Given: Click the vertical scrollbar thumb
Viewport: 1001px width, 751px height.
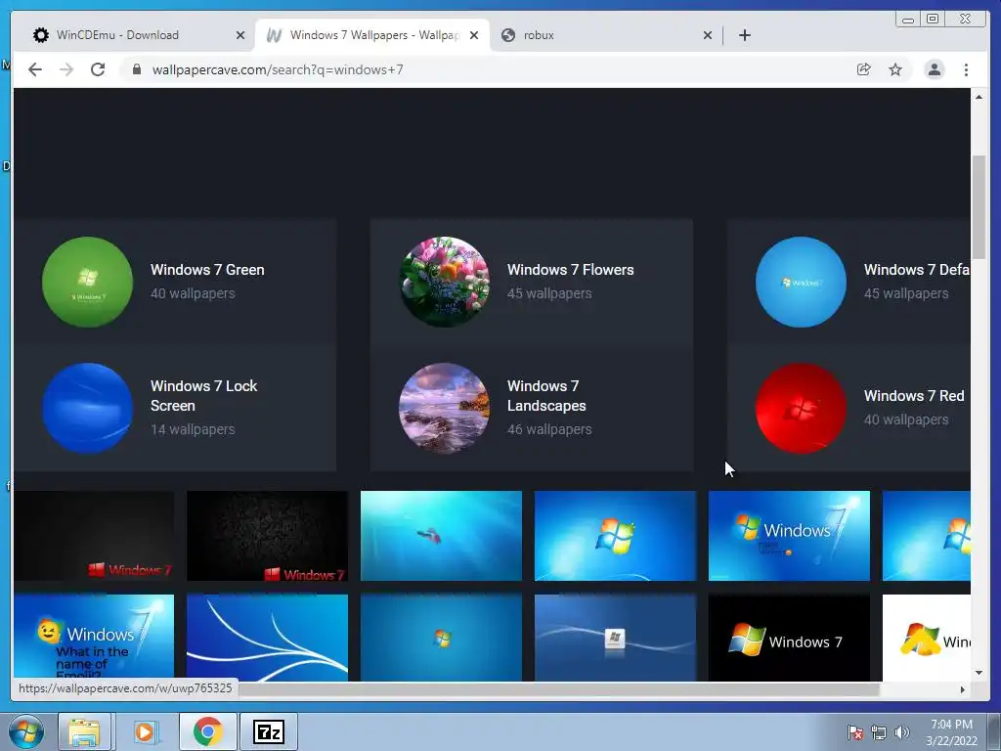Looking at the screenshot, I should coord(979,206).
